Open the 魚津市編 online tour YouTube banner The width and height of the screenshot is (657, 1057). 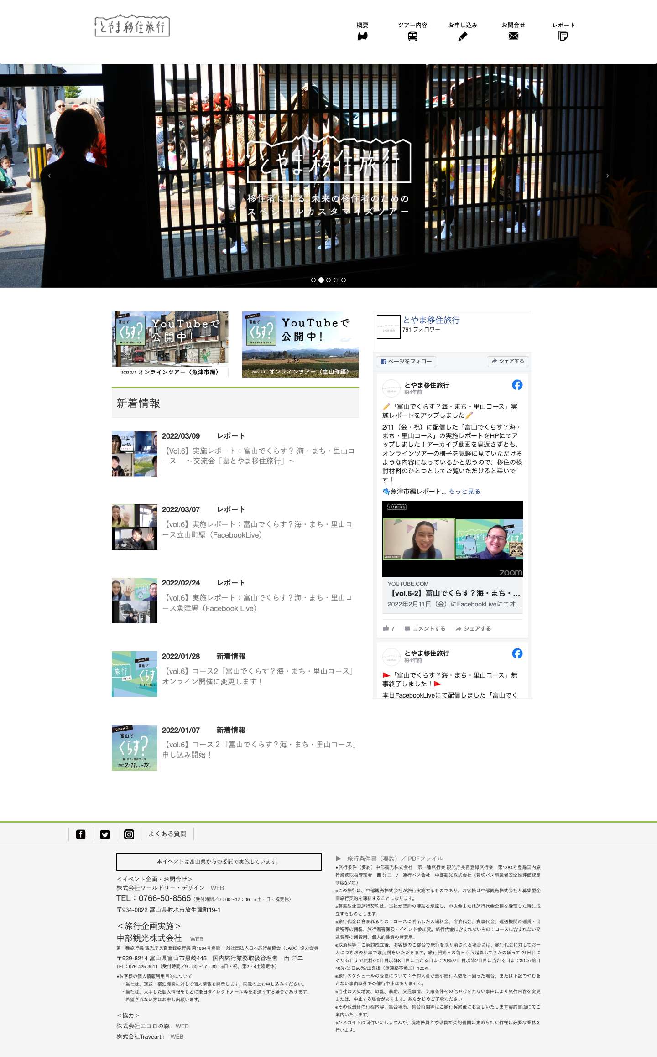(170, 344)
